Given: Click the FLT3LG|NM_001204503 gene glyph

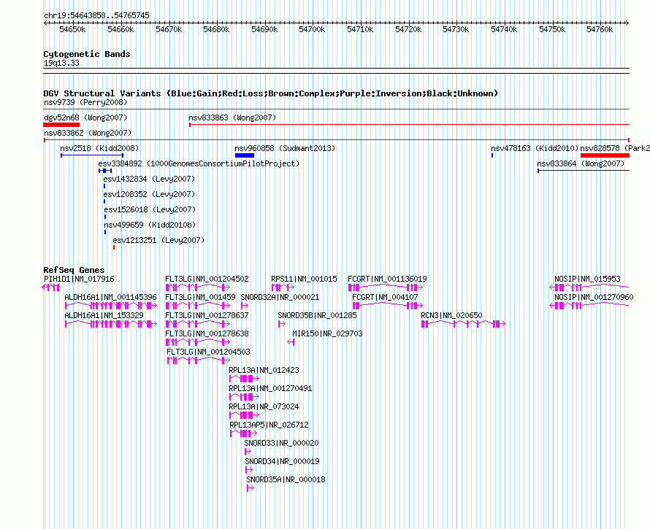Looking at the screenshot, I should 199,360.
